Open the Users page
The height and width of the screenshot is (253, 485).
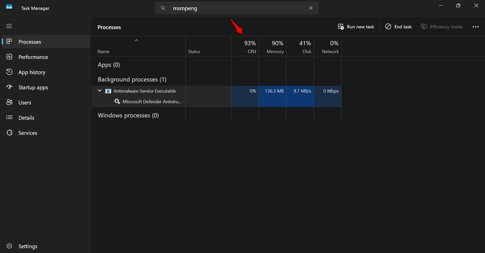46,102
